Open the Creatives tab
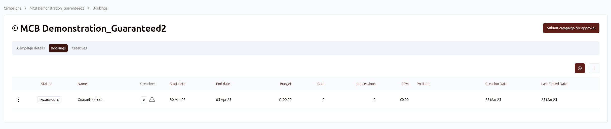This screenshot has height=129, width=611. (x=79, y=48)
